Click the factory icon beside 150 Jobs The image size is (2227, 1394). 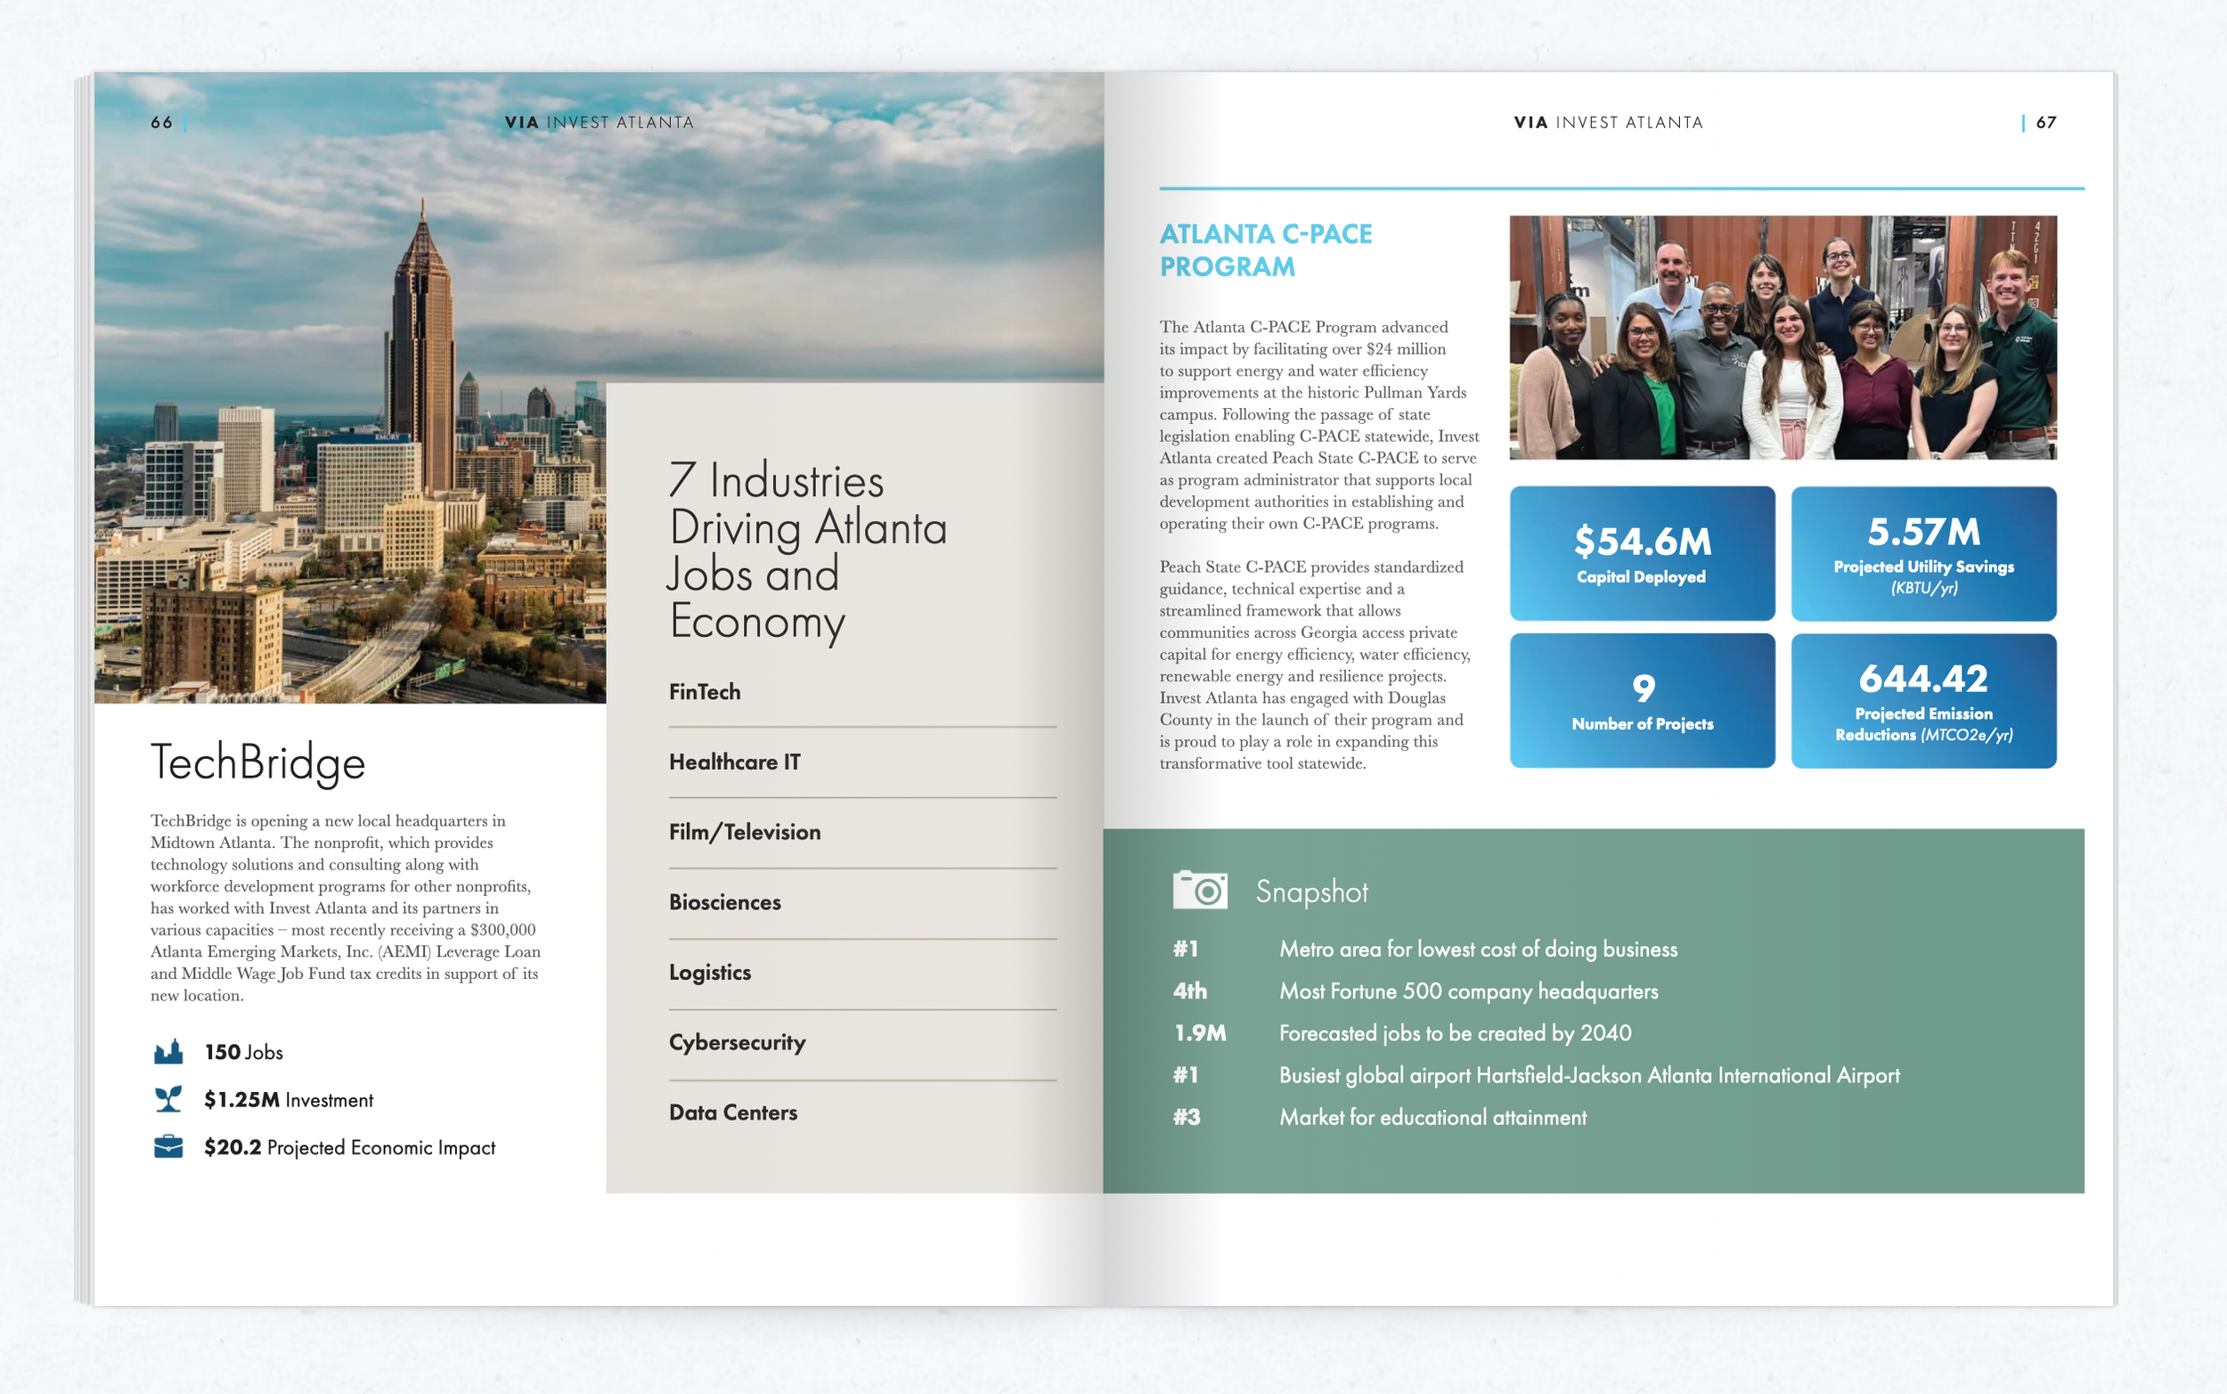point(167,1052)
